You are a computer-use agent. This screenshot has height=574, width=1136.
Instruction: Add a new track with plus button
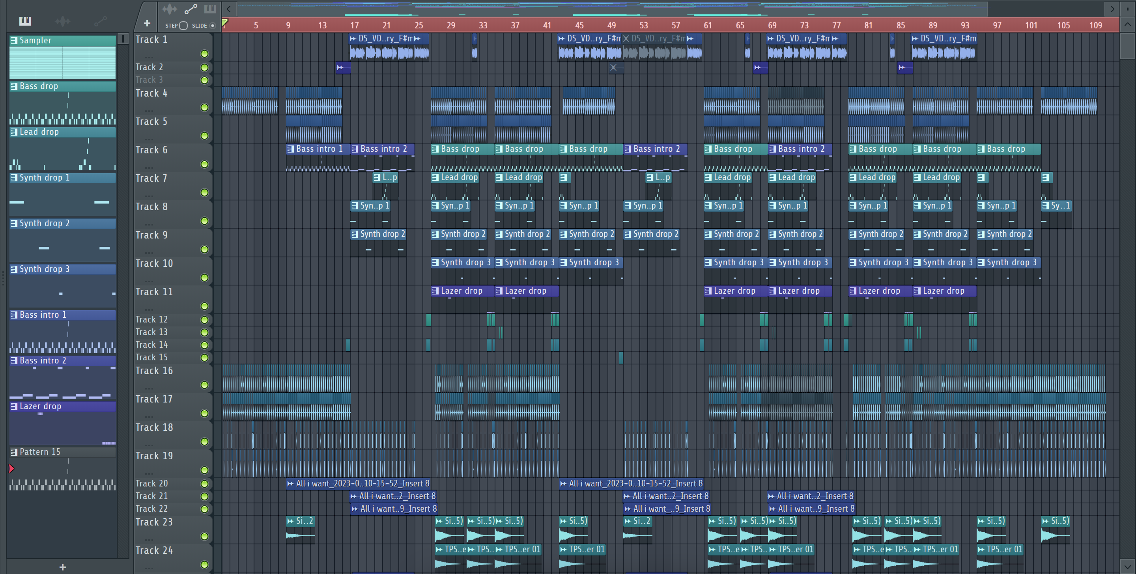[x=147, y=23]
